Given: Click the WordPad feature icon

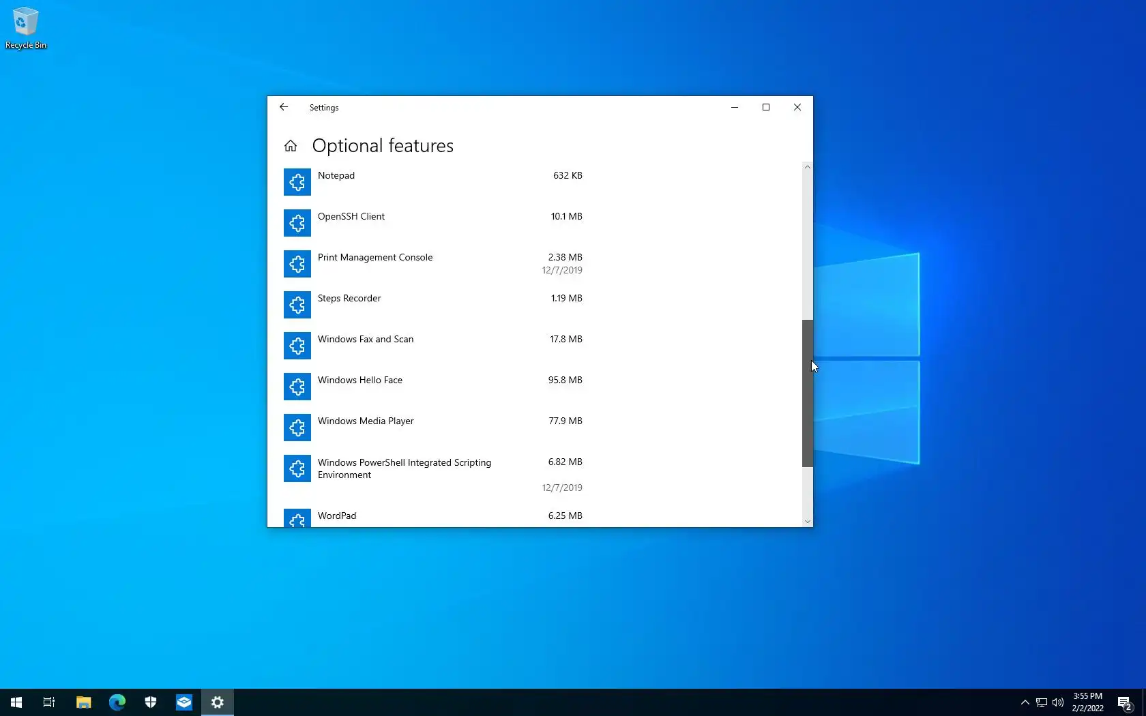Looking at the screenshot, I should (x=297, y=518).
